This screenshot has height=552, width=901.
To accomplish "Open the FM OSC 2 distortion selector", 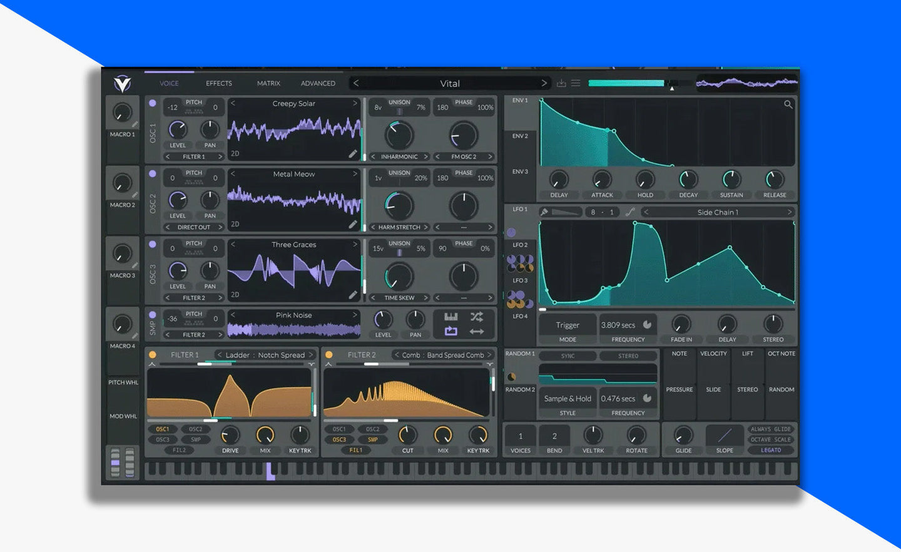I will (x=464, y=156).
